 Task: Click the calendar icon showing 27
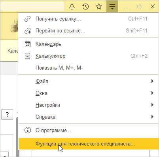[28, 44]
